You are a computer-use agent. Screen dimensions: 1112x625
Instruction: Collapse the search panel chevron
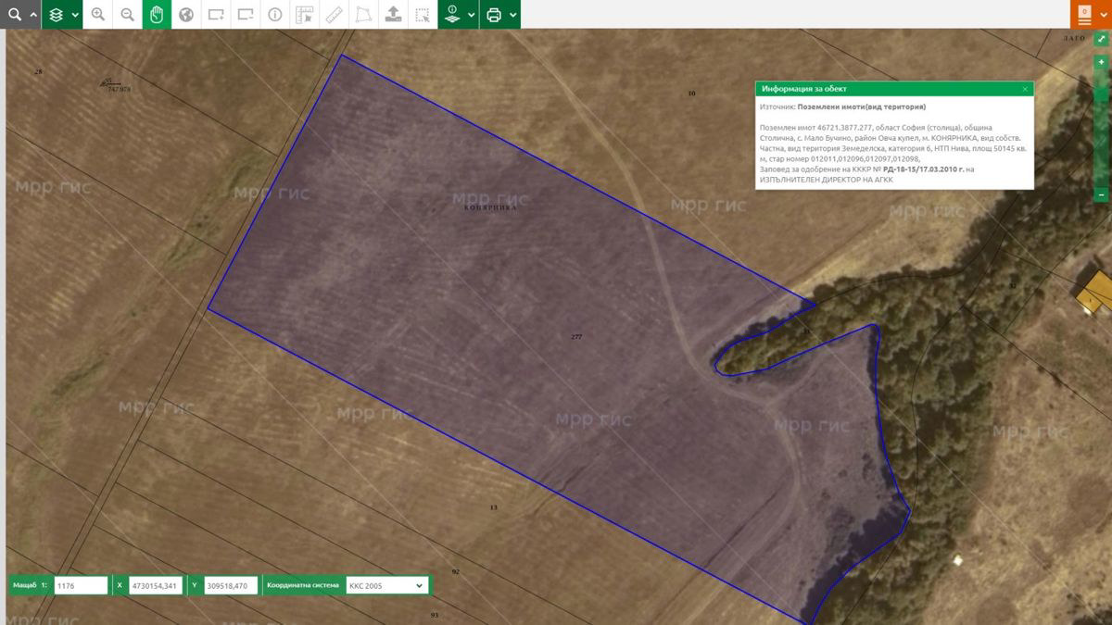(33, 15)
